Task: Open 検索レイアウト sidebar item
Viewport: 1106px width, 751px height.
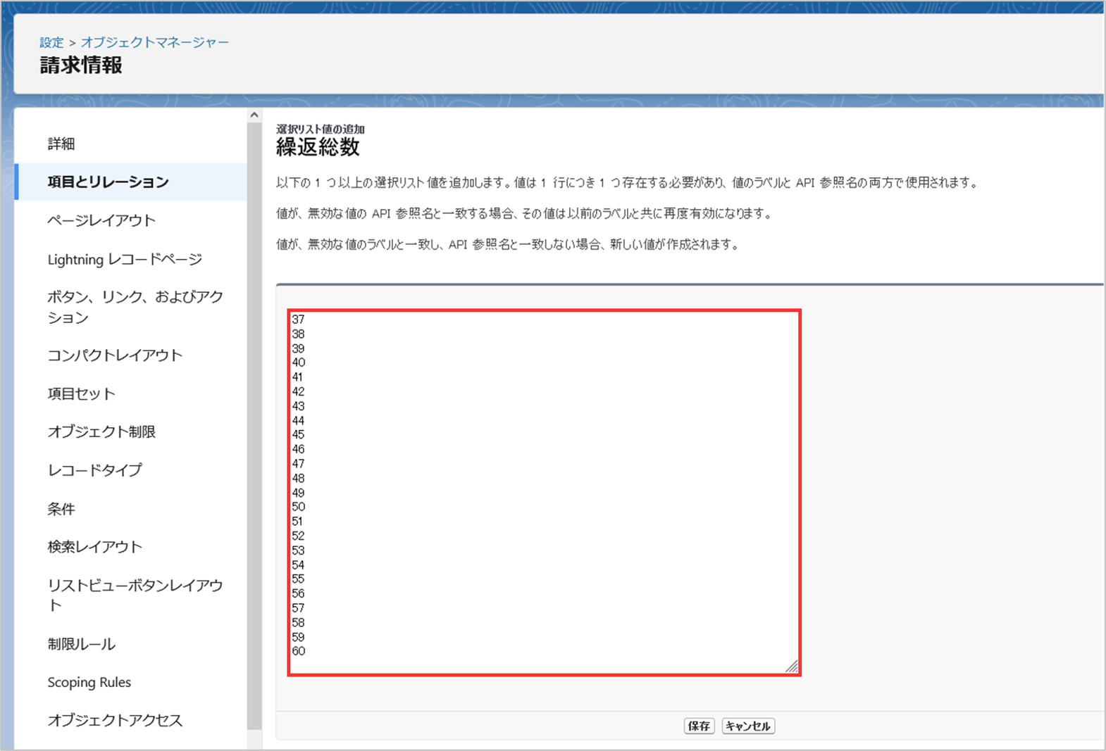Action: (x=94, y=547)
